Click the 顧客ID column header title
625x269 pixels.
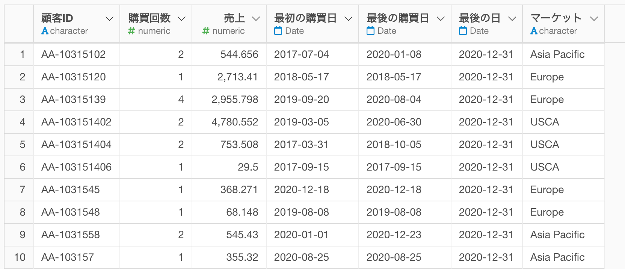tap(57, 18)
